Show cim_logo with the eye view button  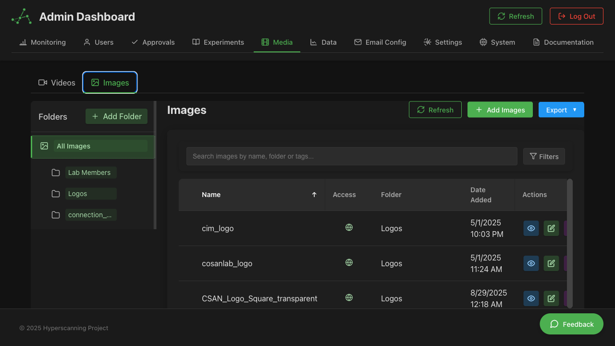click(531, 228)
